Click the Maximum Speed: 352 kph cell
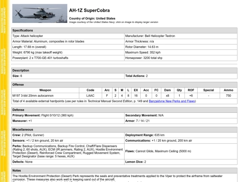The height and width of the screenshot is (182, 242). pyautogui.click(x=181, y=53)
